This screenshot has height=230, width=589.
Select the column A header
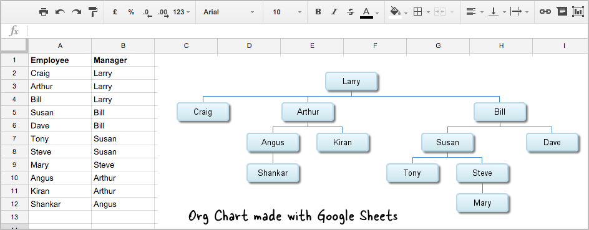(60, 46)
